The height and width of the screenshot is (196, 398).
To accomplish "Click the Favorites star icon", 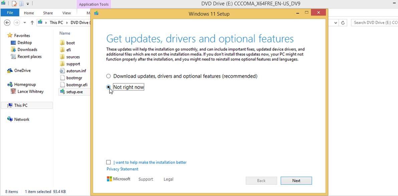I will (10, 35).
